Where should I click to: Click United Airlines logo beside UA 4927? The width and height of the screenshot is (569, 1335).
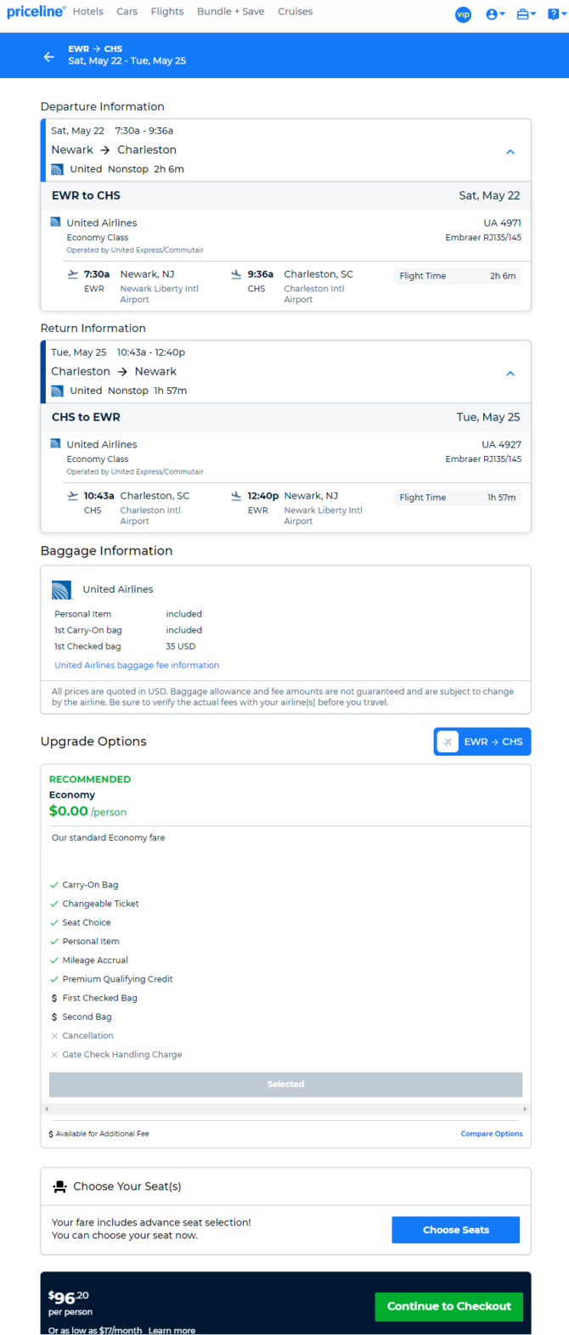[x=55, y=443]
